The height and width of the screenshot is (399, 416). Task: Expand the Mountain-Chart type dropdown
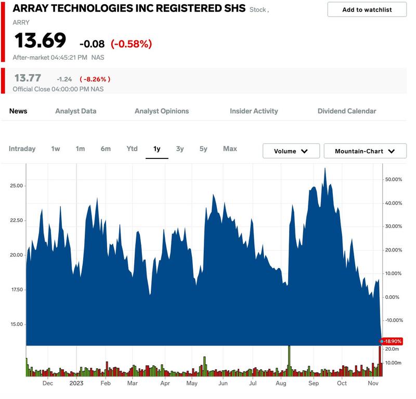click(365, 151)
